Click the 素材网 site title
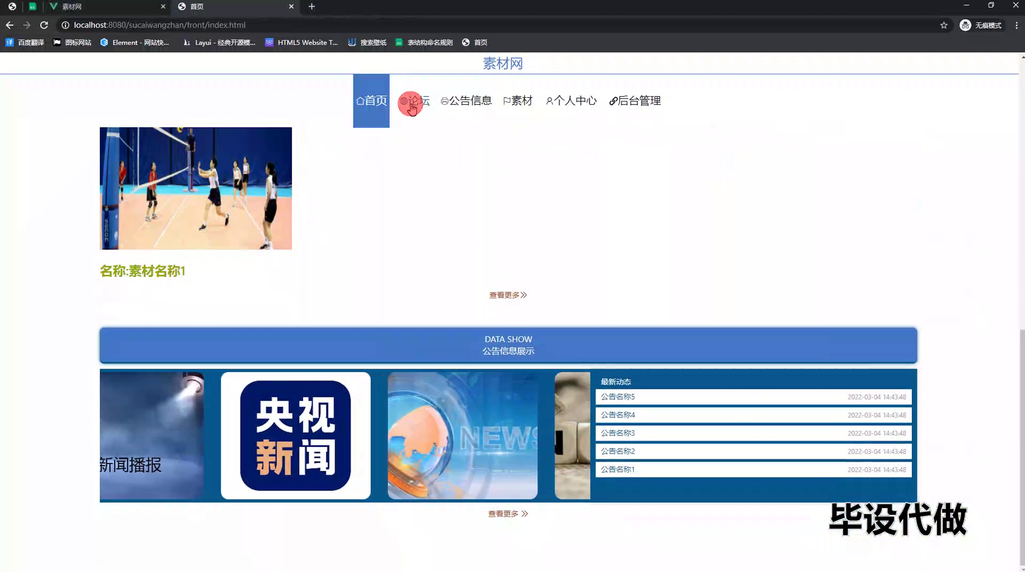1025x572 pixels. point(502,63)
